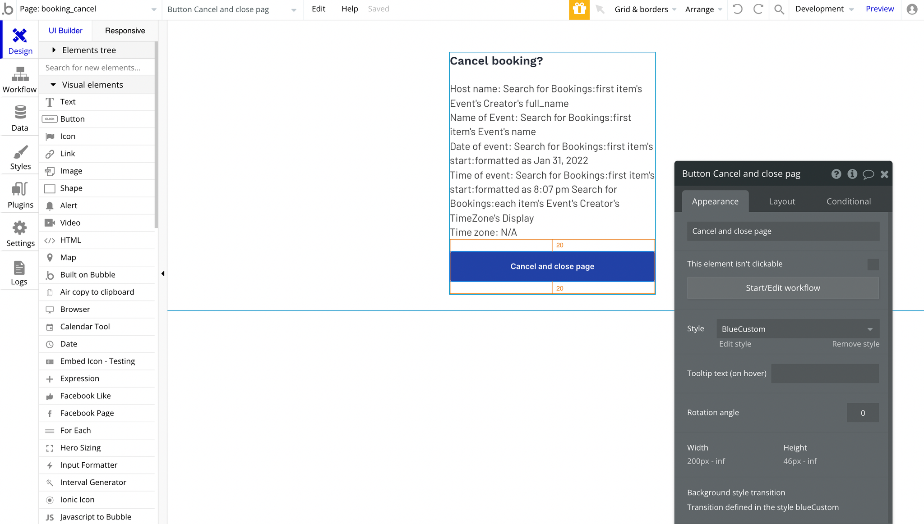Image resolution: width=924 pixels, height=524 pixels.
Task: Open the Workflow section
Action: click(x=19, y=80)
